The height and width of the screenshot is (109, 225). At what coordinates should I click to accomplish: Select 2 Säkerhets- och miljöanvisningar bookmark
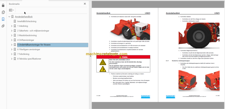[x=33, y=31]
